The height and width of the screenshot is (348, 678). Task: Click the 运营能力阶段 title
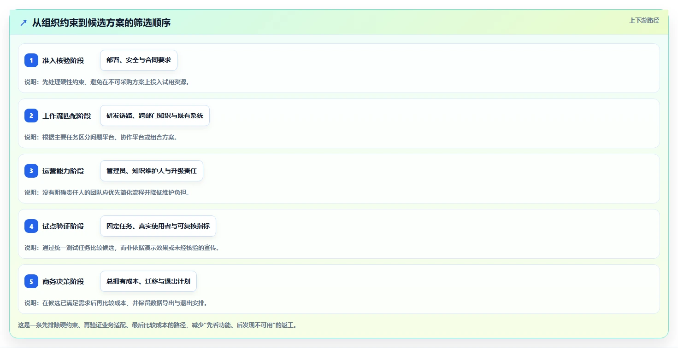(63, 171)
